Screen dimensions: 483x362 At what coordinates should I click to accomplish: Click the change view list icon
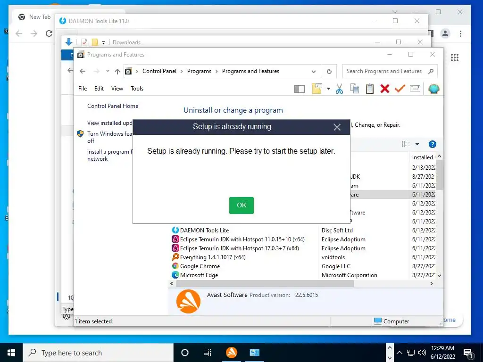406,144
